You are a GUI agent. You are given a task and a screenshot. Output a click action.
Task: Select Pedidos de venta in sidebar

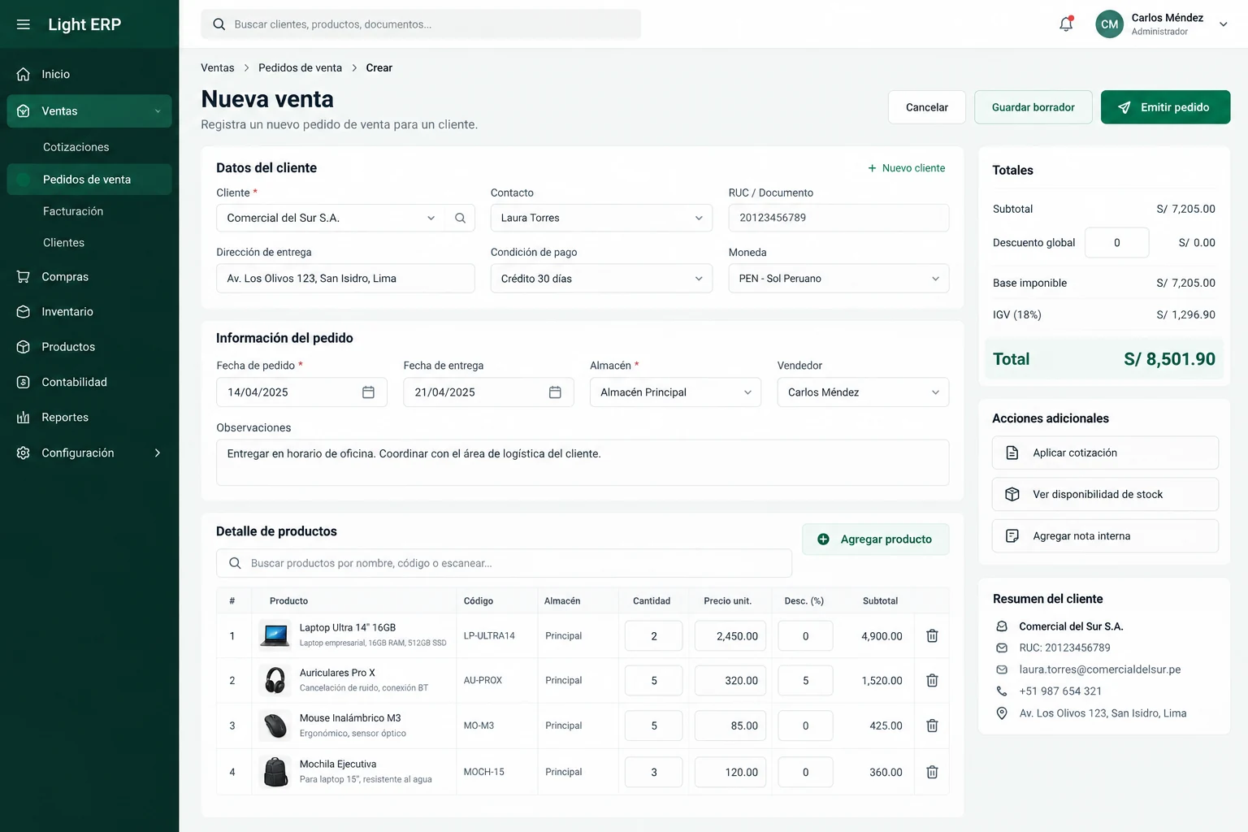pyautogui.click(x=89, y=180)
